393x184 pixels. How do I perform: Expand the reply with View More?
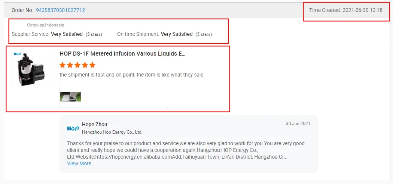click(79, 163)
